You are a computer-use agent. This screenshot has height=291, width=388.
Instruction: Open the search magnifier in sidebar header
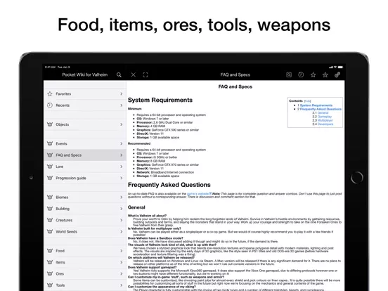(x=119, y=75)
